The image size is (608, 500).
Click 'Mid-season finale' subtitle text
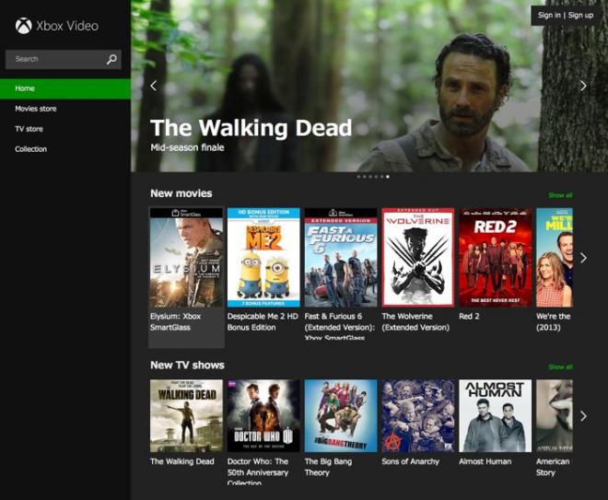coord(187,147)
